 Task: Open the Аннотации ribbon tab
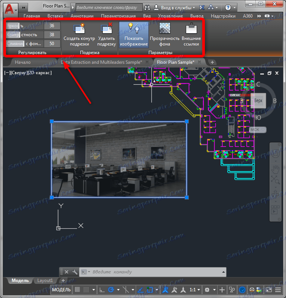click(x=82, y=16)
